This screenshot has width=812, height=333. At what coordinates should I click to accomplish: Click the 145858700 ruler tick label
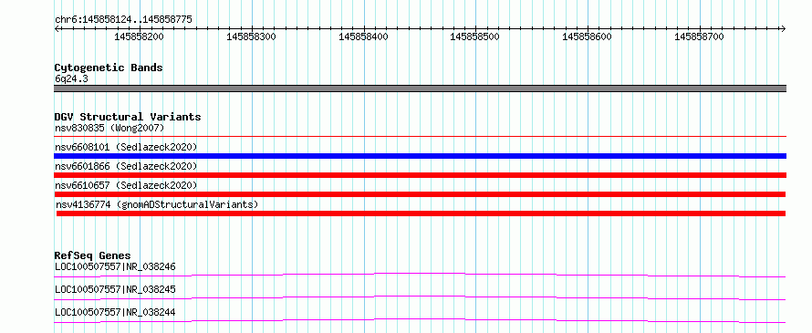700,36
